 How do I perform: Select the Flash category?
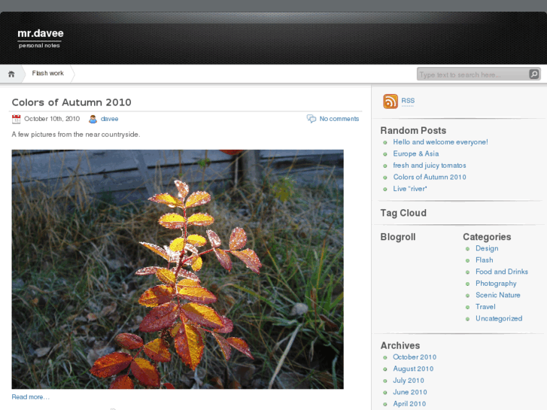(485, 260)
